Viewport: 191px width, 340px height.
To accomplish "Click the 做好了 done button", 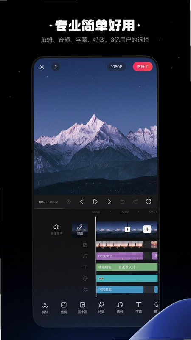I will (x=143, y=67).
